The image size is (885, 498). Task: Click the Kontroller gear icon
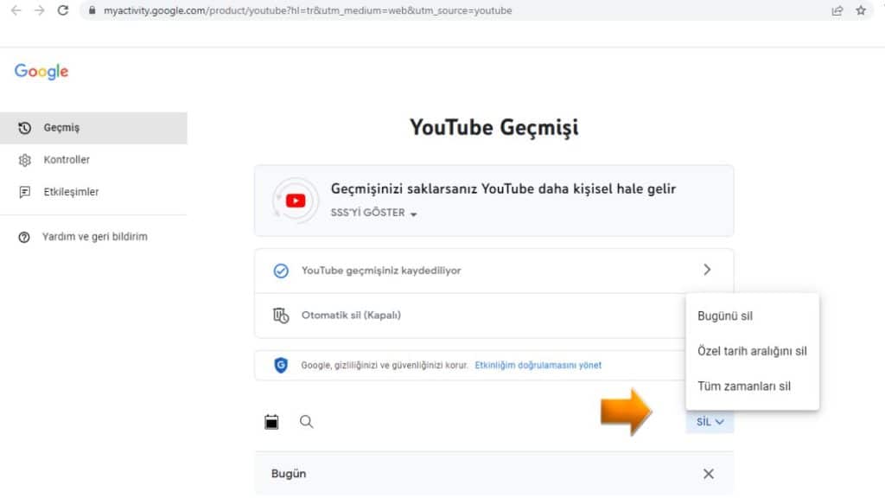tap(24, 160)
